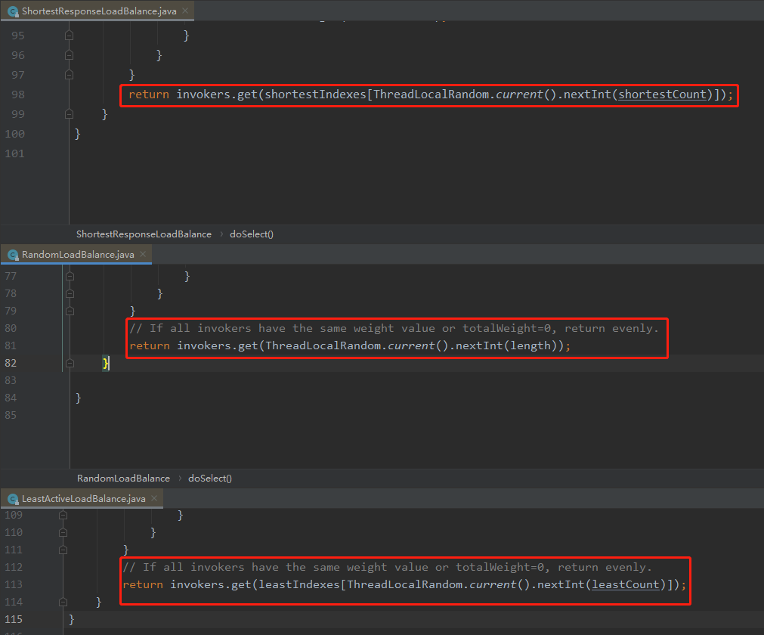The image size is (764, 635).
Task: Click shortestIndexes in the line 98 return
Action: click(315, 94)
